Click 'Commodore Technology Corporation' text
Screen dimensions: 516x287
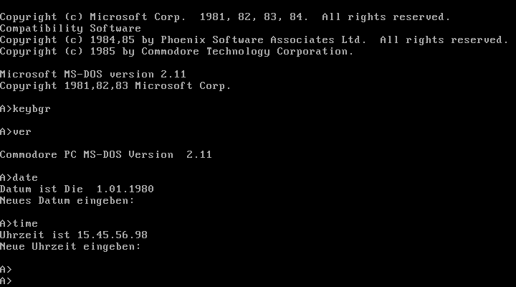pos(247,52)
